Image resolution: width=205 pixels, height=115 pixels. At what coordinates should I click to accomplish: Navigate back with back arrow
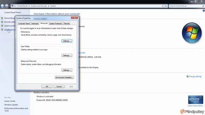pyautogui.click(x=2, y=6)
